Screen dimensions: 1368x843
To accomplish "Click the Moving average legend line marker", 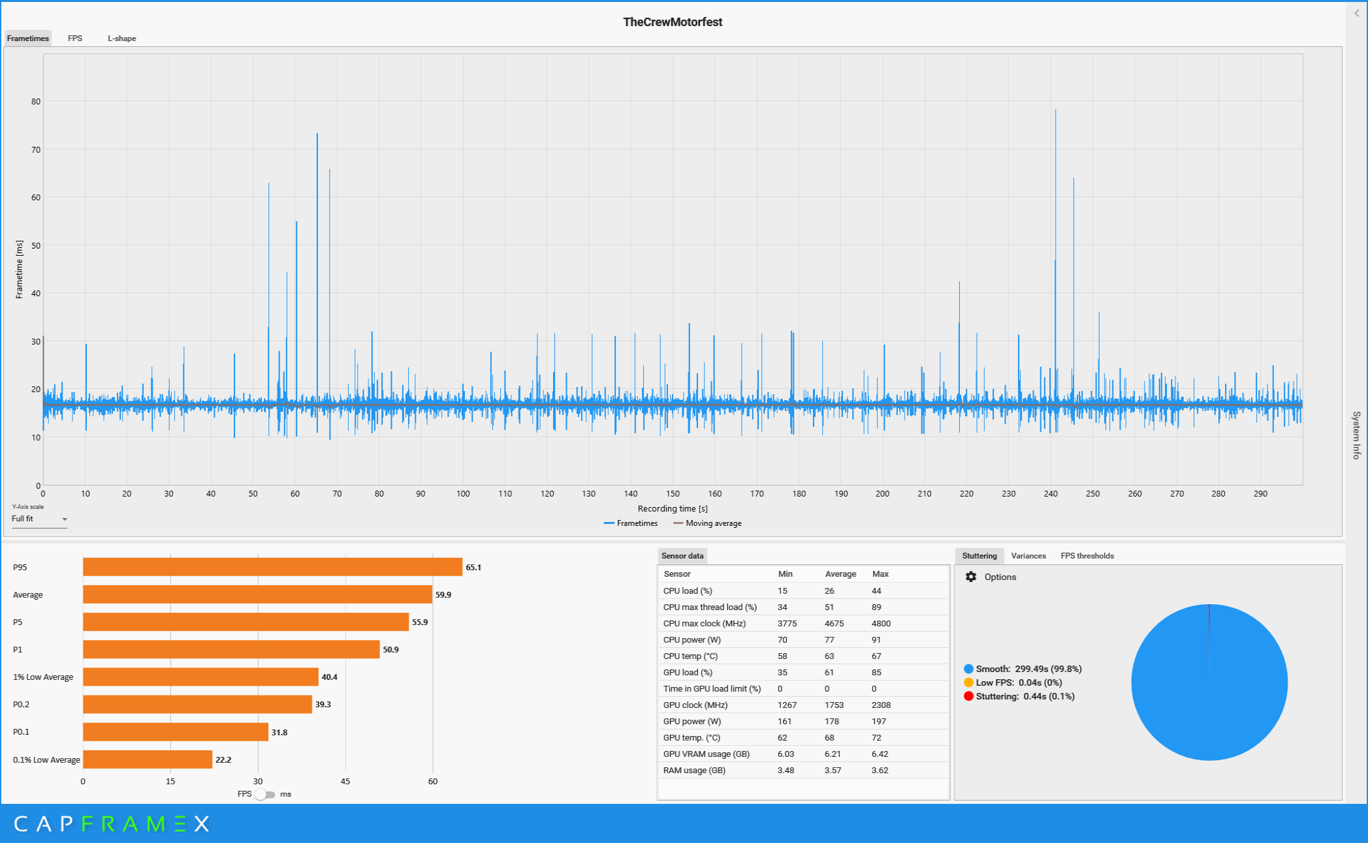I will 678,523.
